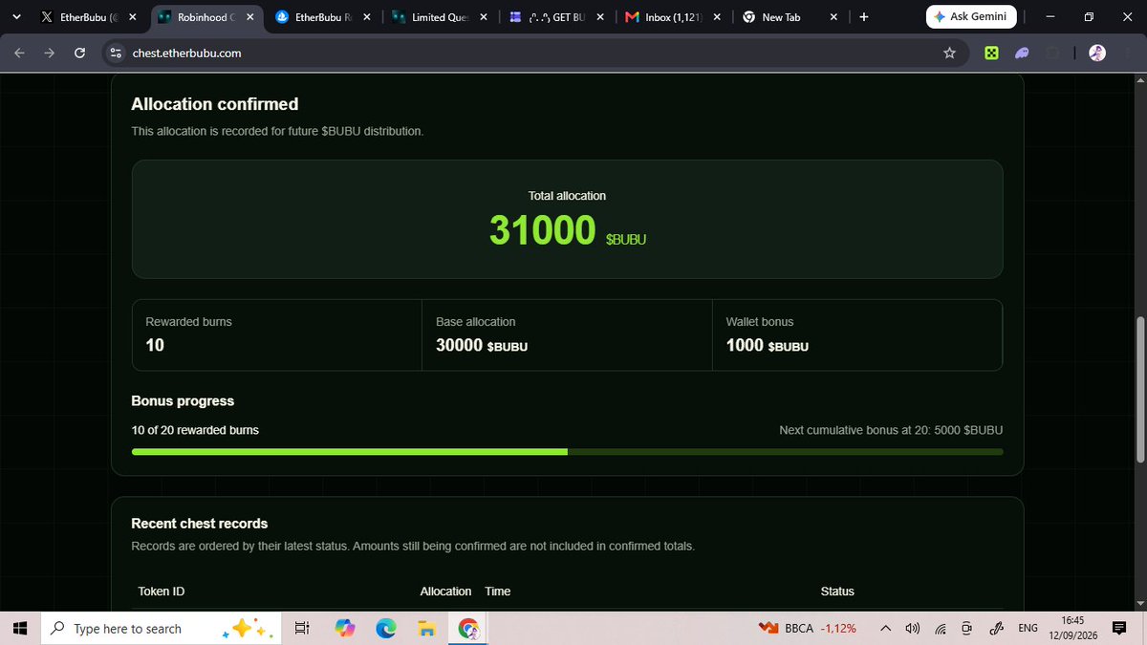Open a new browser tab with plus
Viewport: 1147px width, 645px height.
tap(863, 17)
